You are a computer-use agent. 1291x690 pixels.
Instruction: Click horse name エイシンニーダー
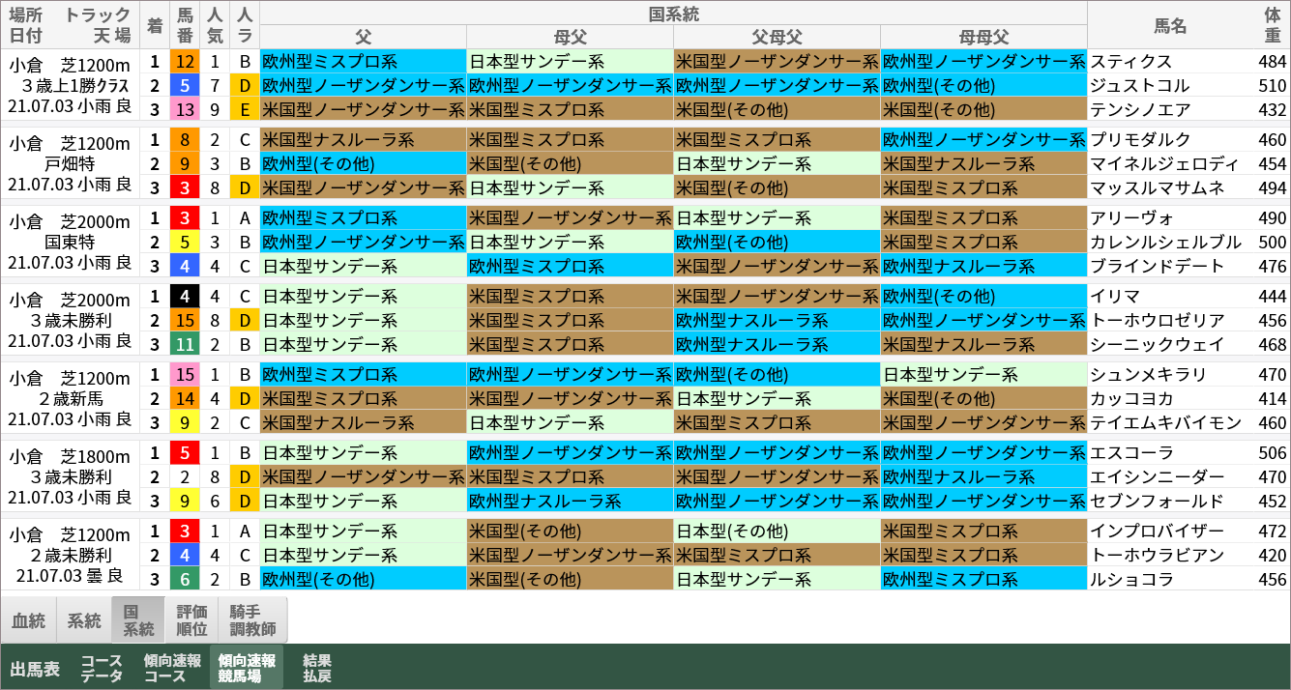coord(1158,476)
